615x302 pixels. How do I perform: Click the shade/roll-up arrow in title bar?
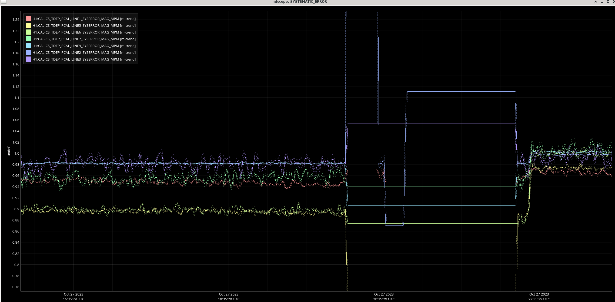(596, 2)
